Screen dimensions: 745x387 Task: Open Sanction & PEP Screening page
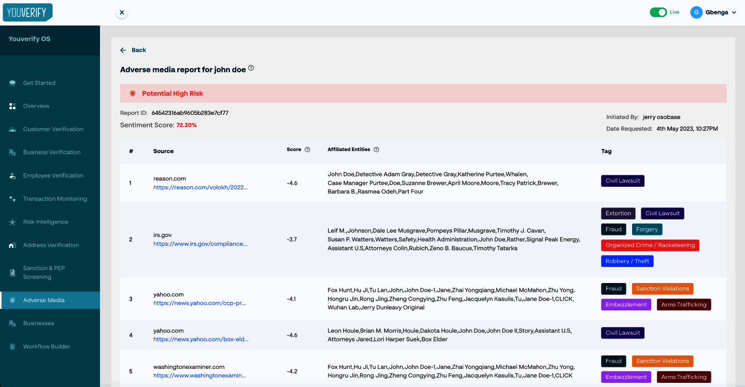point(44,273)
